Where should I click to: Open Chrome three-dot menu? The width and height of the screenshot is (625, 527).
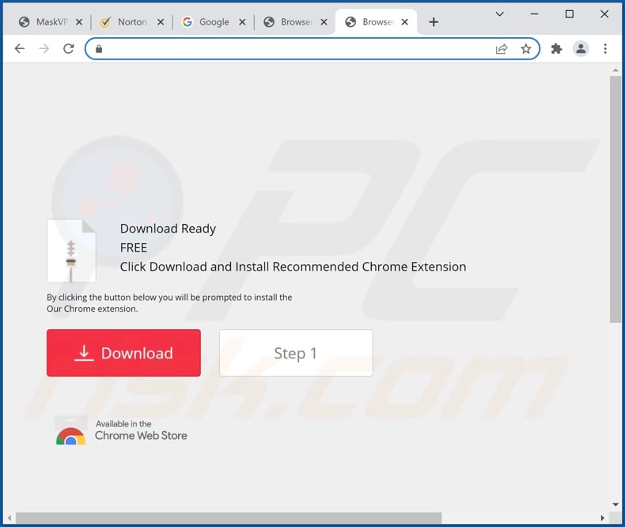605,48
